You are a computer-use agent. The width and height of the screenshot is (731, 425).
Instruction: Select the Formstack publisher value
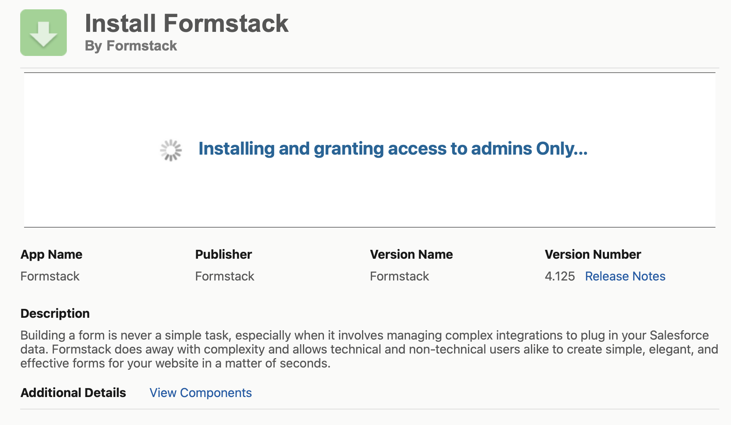[x=225, y=276]
